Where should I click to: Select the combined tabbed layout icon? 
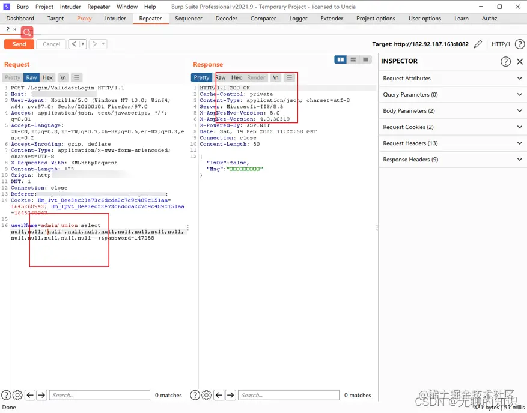[x=366, y=59]
